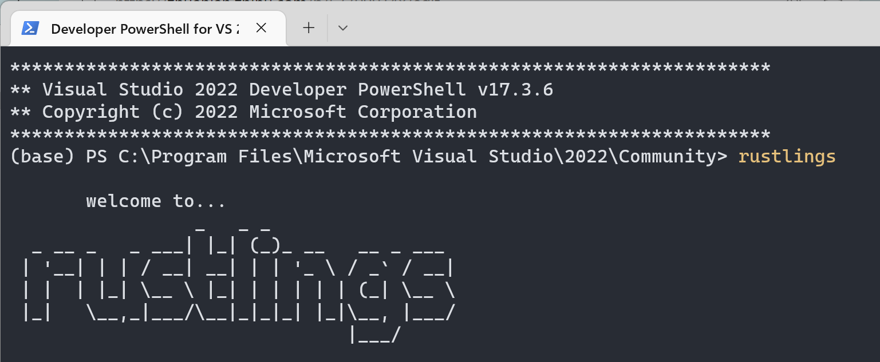
Task: Click the "Copyright (c) 2022" text
Action: point(140,112)
